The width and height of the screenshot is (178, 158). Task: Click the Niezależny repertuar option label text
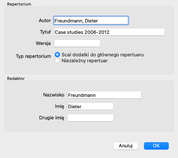(x=85, y=61)
